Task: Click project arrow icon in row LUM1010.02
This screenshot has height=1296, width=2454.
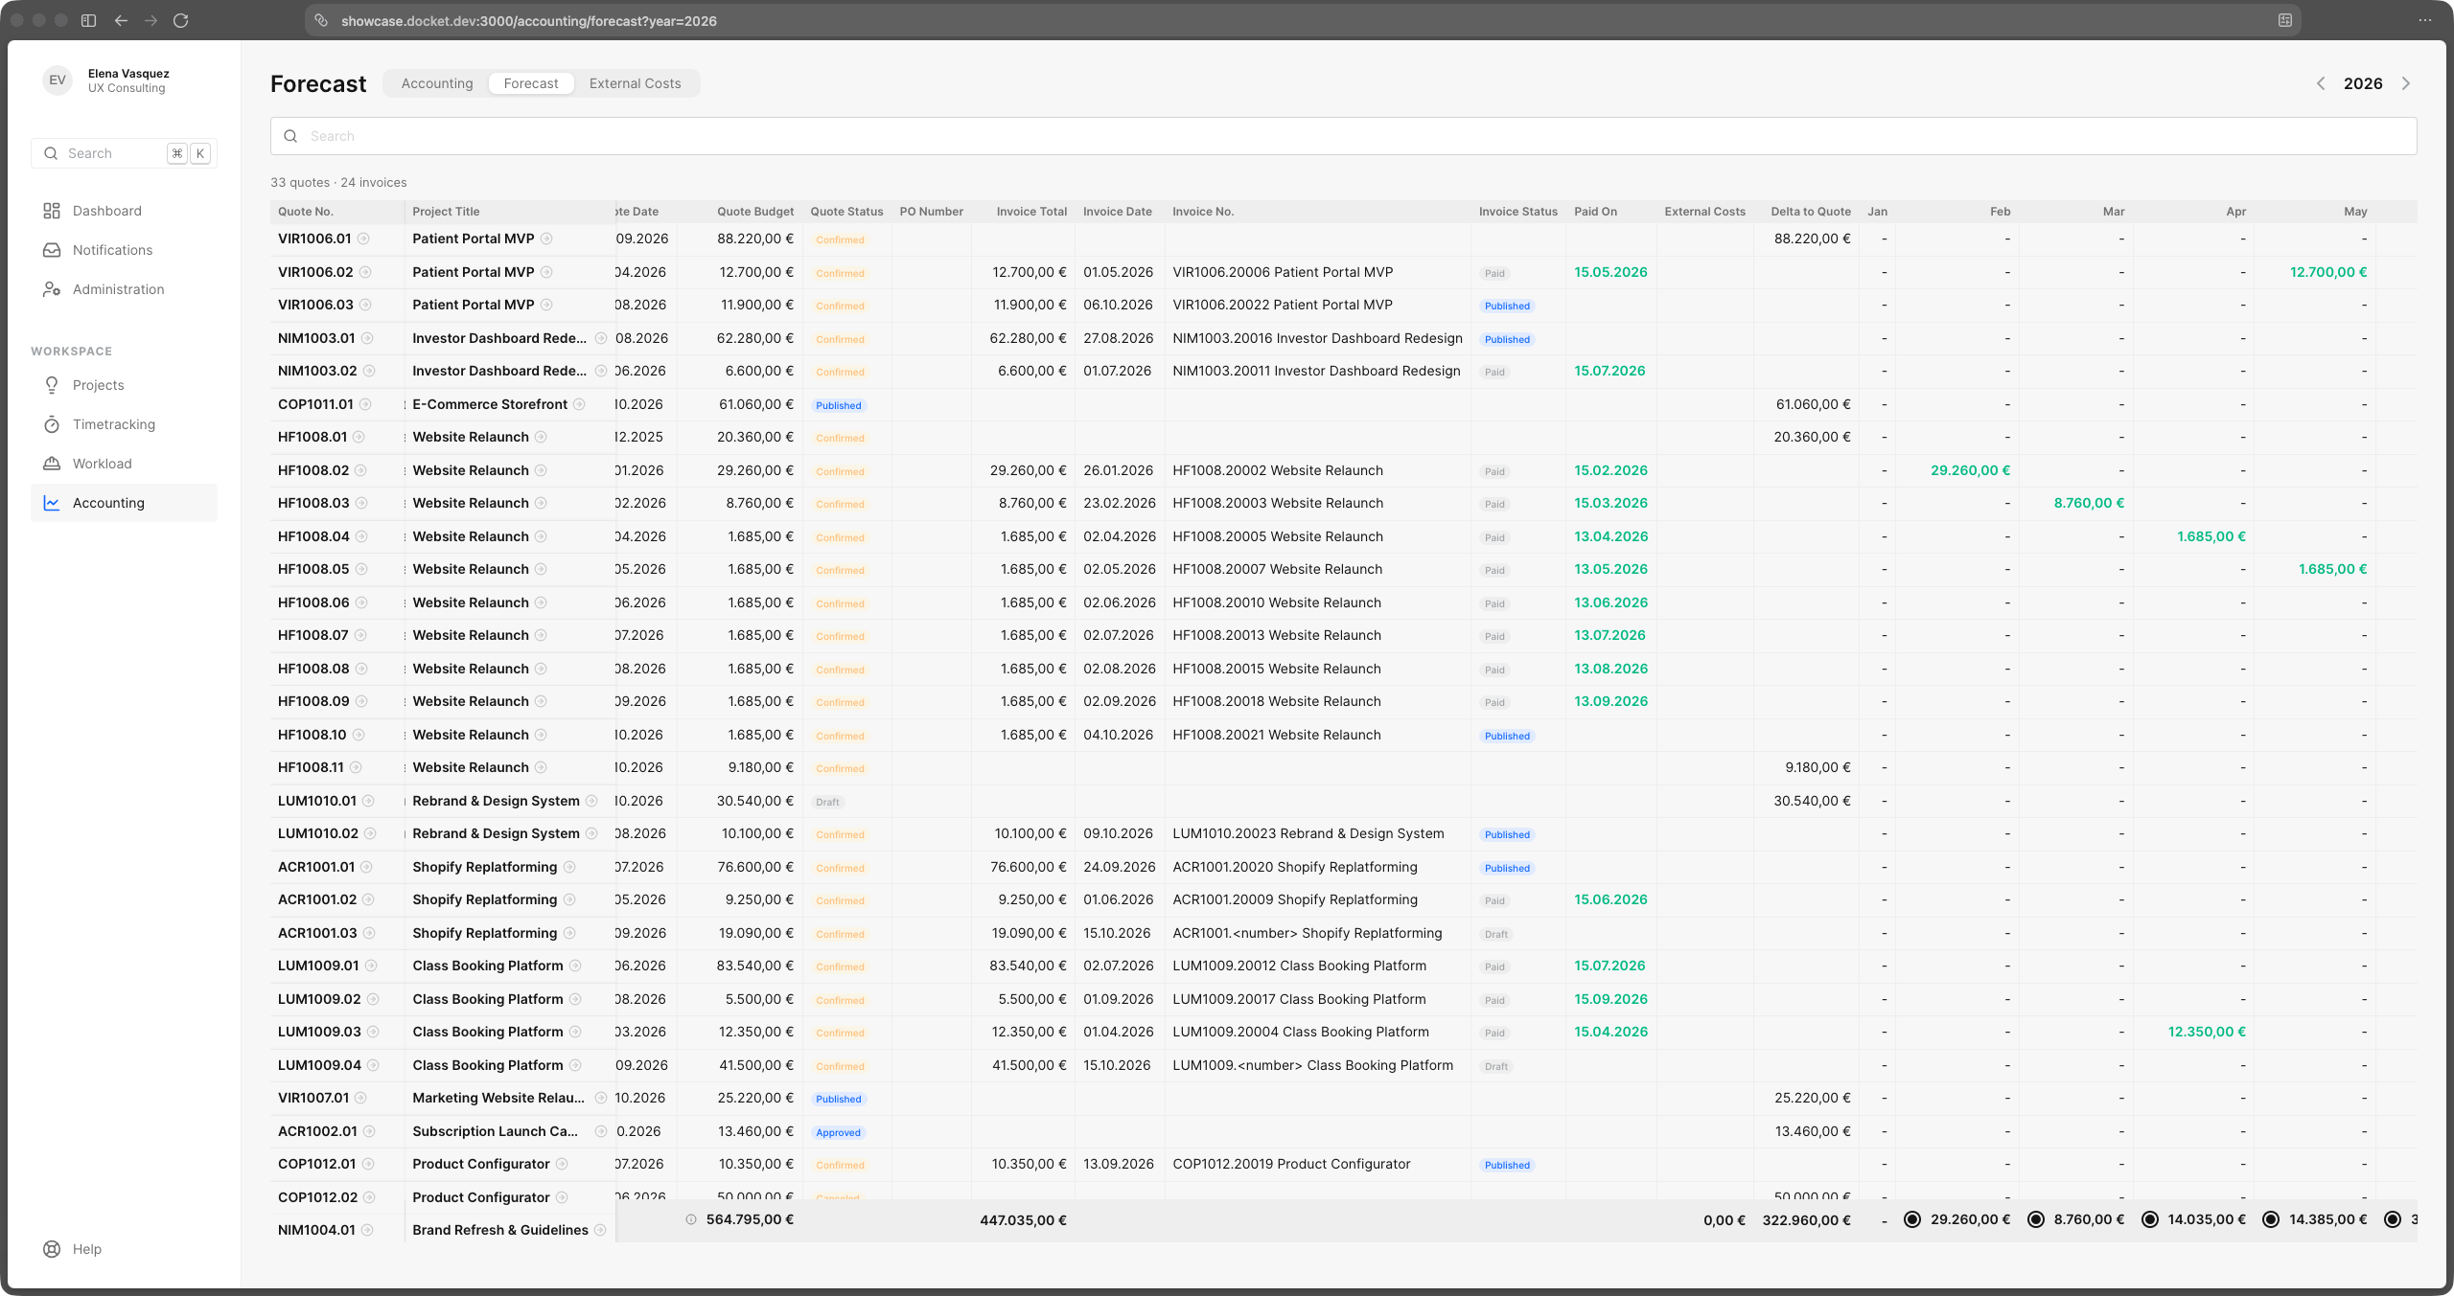Action: pos(591,833)
